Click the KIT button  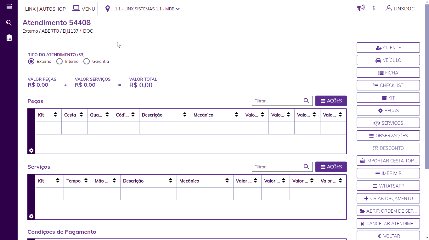[388, 98]
